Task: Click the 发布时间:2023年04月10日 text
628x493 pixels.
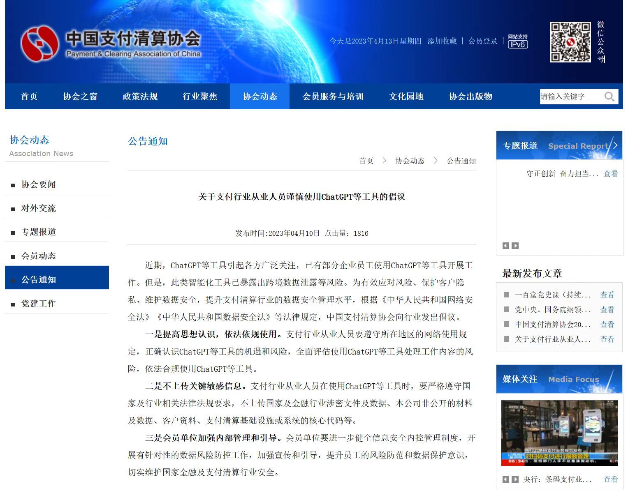Action: pos(278,233)
